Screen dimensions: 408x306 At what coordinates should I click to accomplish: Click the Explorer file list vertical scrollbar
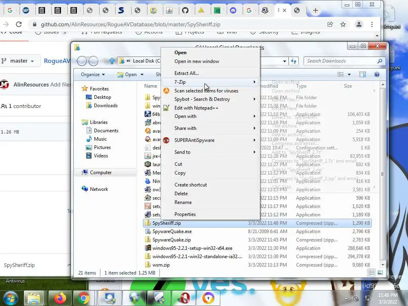click(x=383, y=175)
